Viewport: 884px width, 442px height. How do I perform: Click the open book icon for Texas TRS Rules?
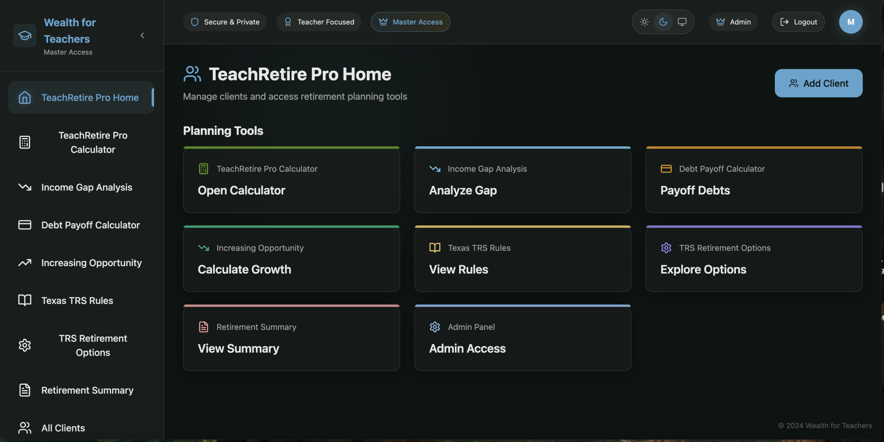pyautogui.click(x=25, y=300)
